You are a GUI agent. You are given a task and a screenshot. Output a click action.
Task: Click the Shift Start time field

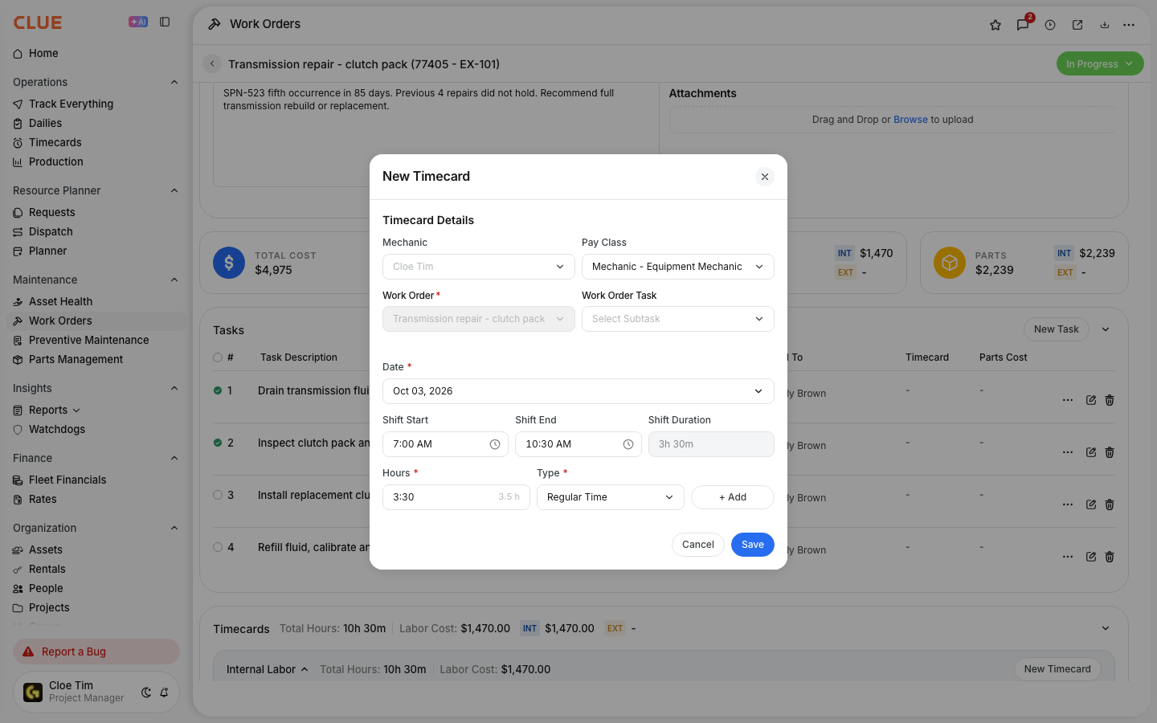445,444
